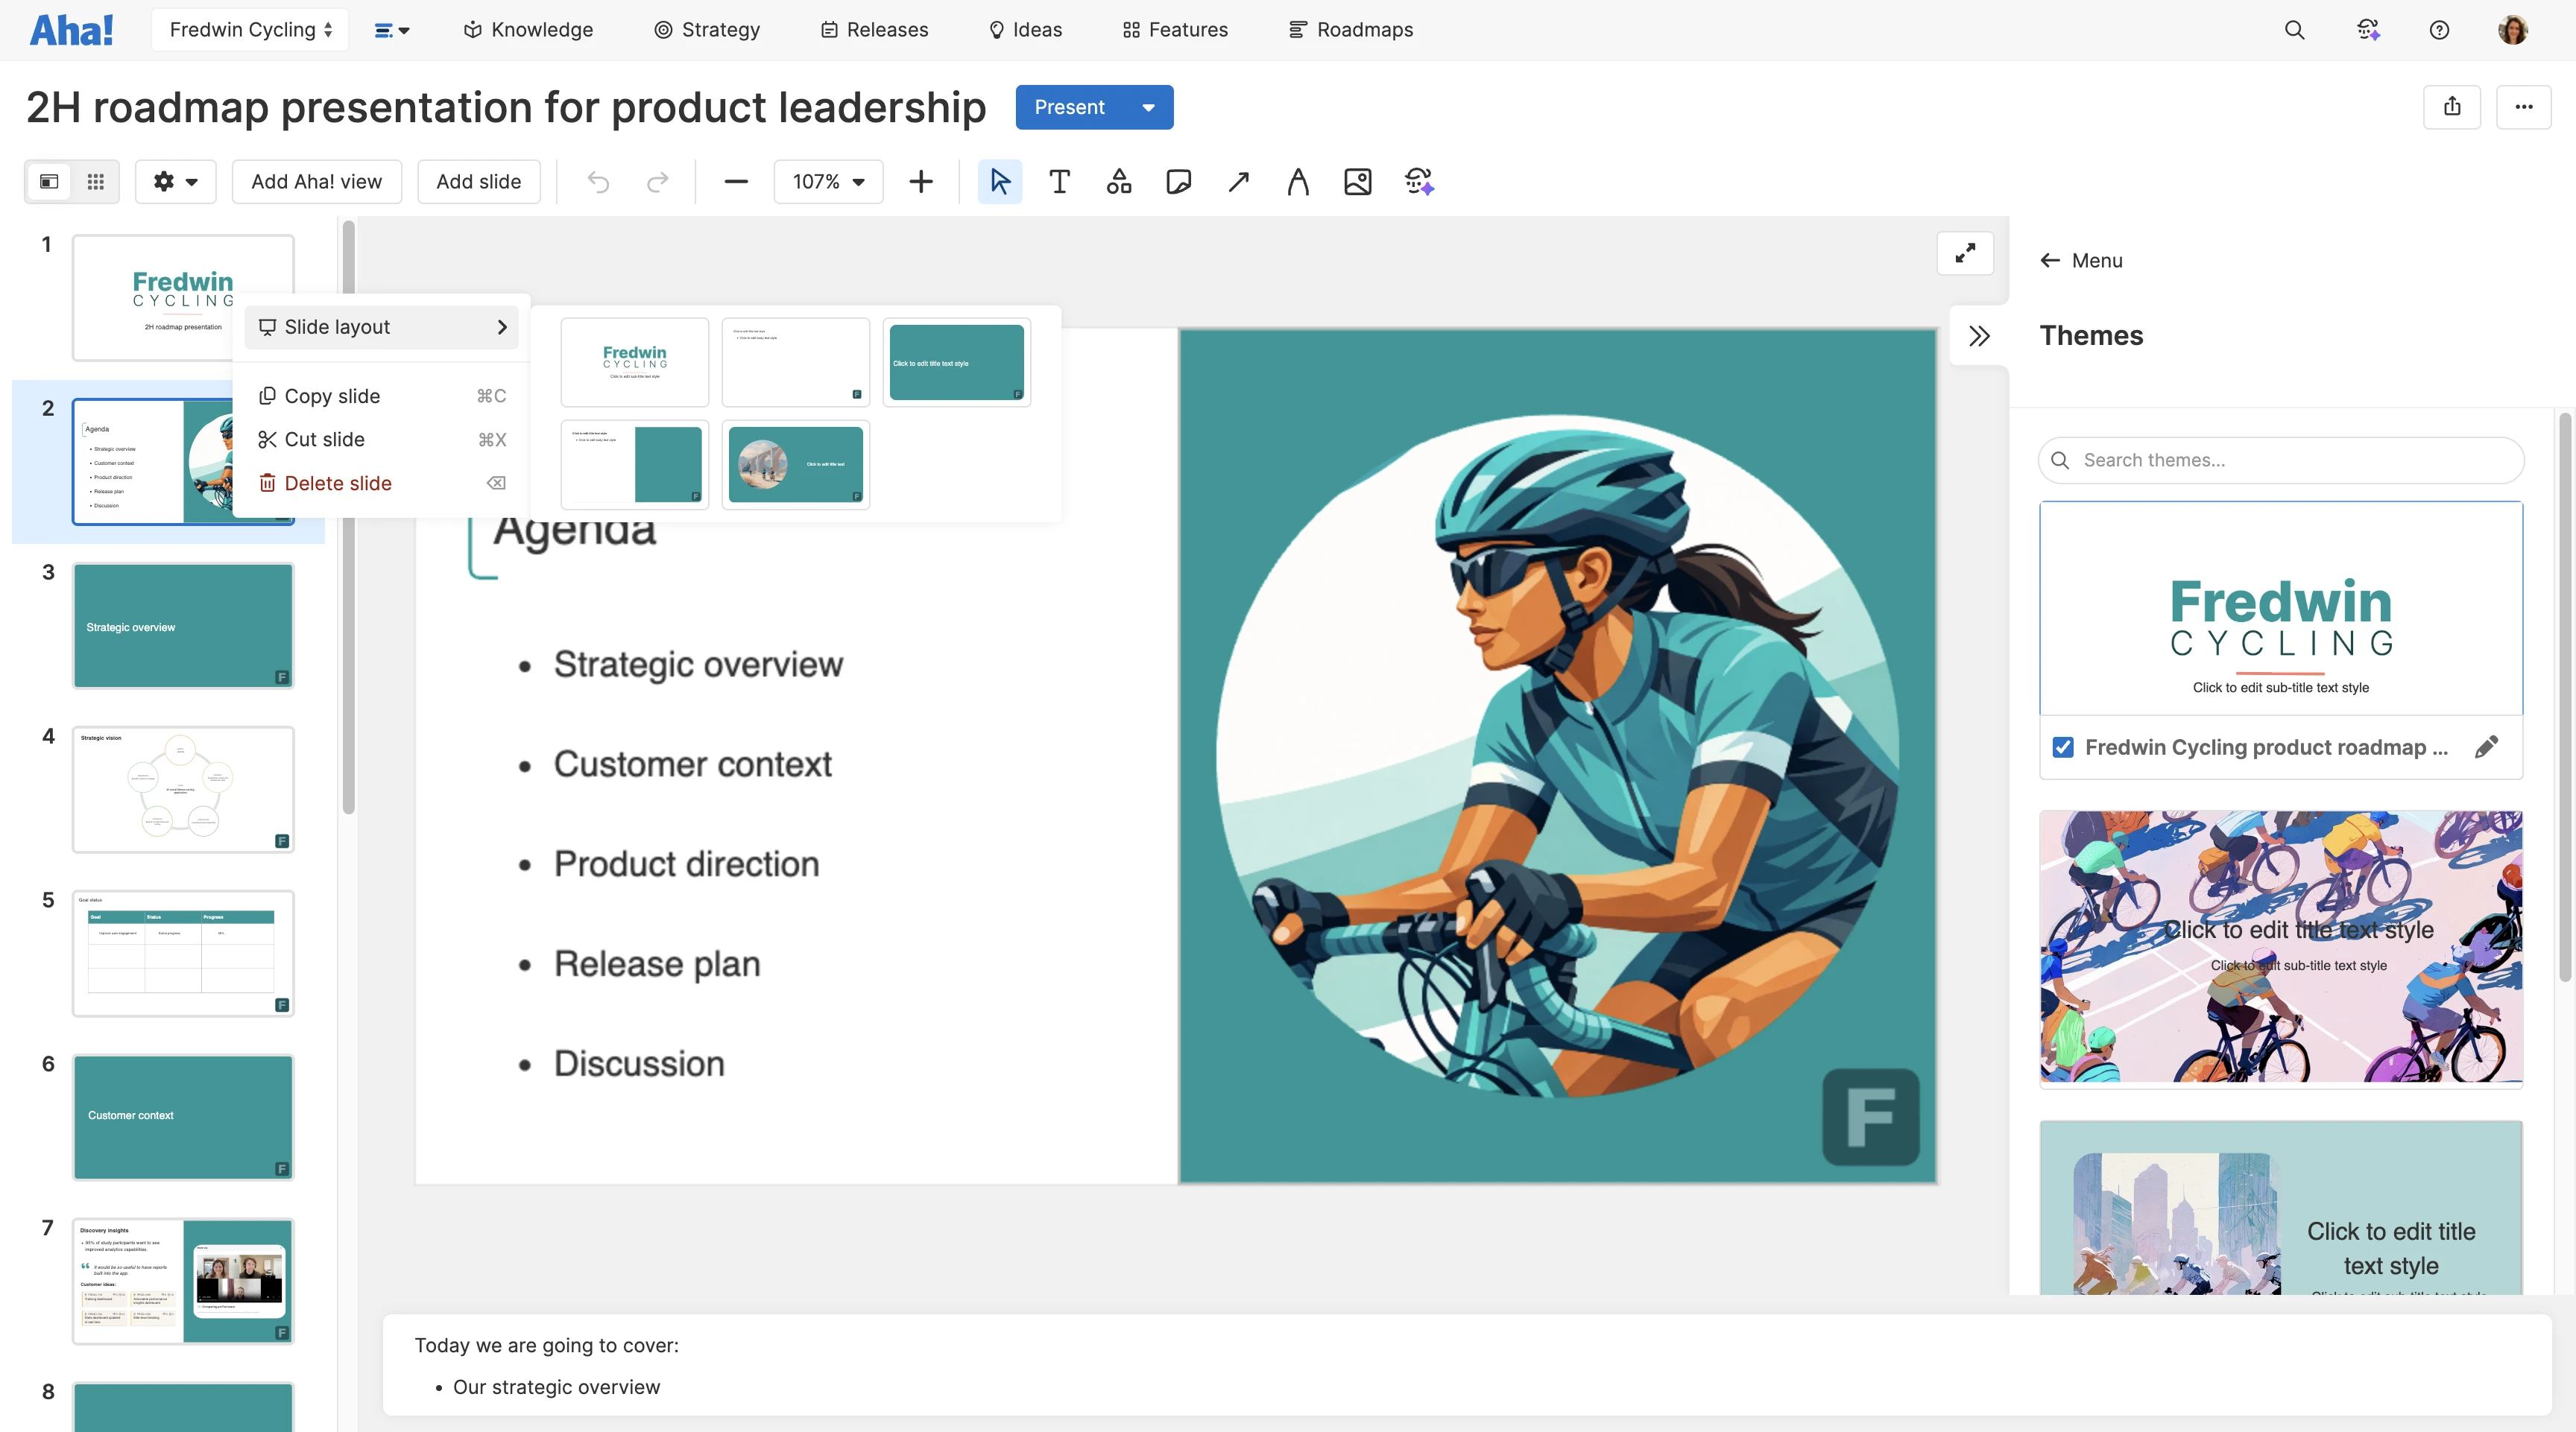Viewport: 2576px width, 1432px height.
Task: Open the gear settings dropdown
Action: click(175, 182)
